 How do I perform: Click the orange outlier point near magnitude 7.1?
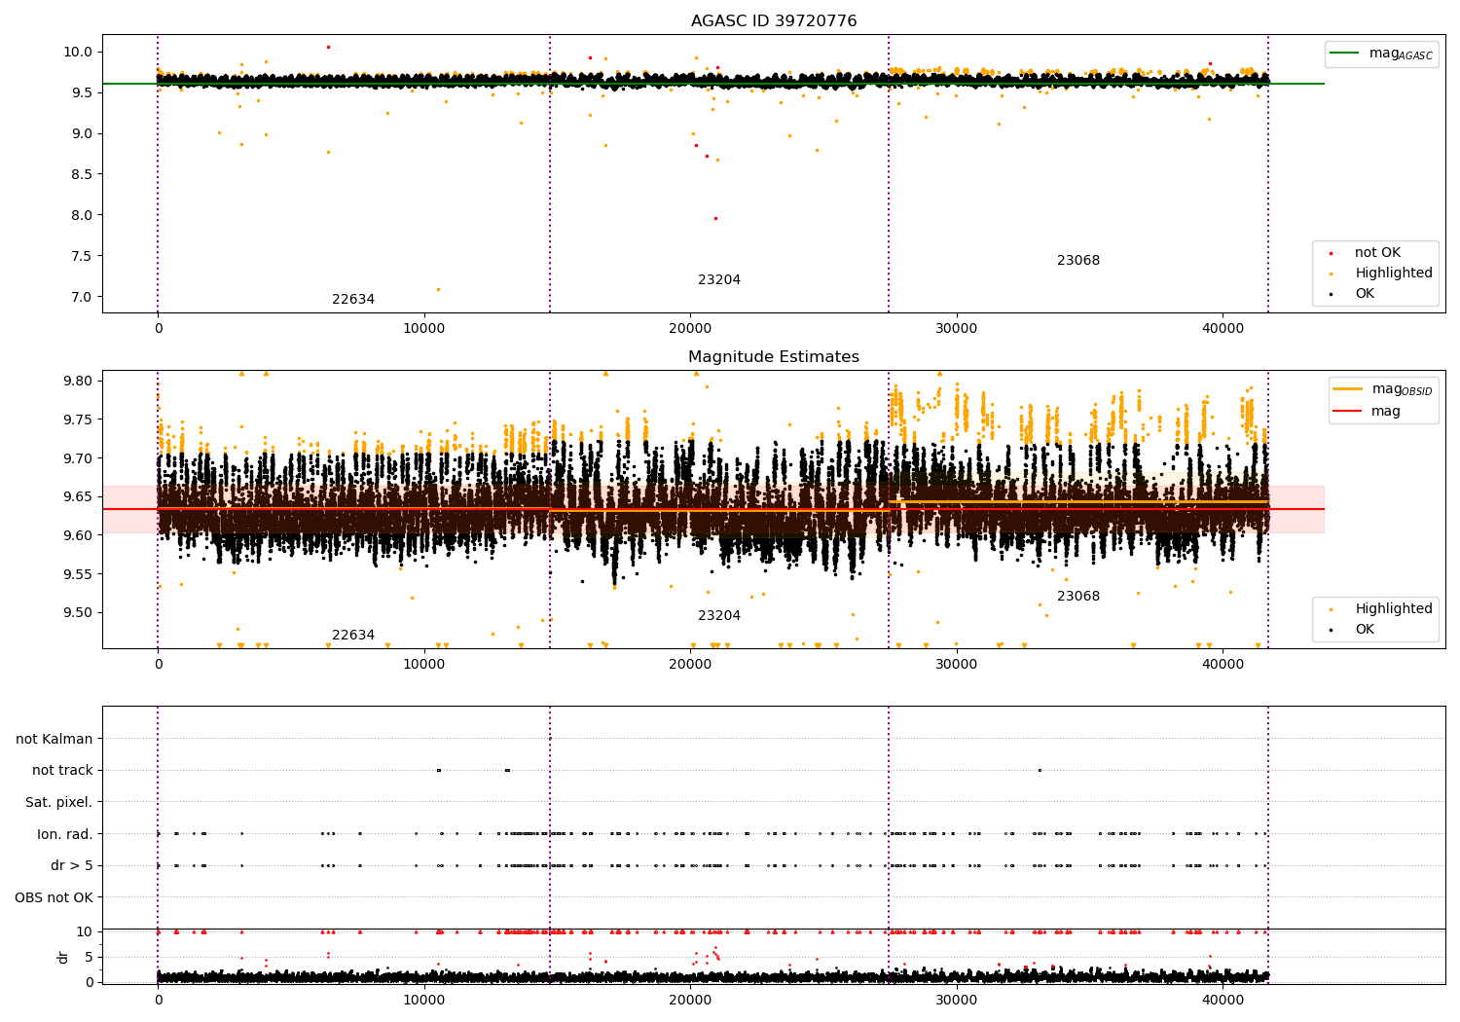(438, 289)
